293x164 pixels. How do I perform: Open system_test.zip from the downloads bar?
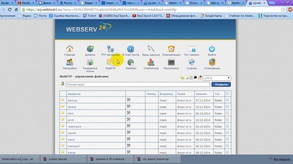(x=58, y=159)
